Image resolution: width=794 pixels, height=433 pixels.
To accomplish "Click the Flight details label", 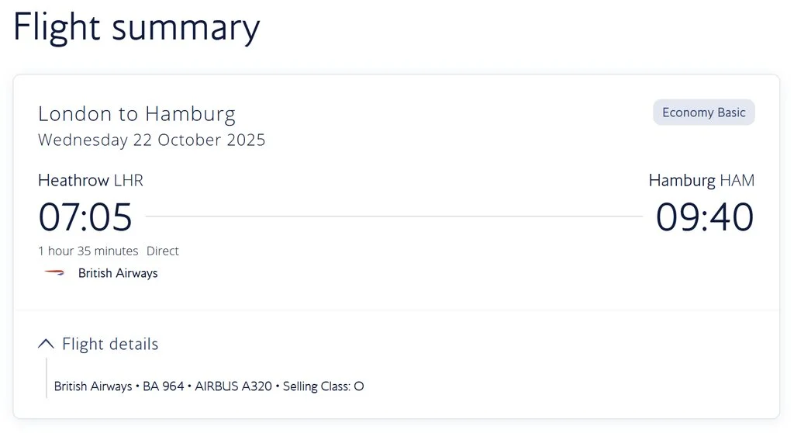I will coord(110,345).
